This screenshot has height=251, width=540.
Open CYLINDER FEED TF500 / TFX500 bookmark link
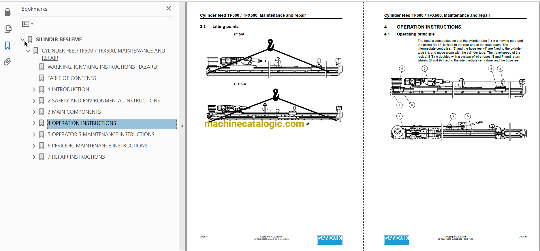click(x=104, y=54)
